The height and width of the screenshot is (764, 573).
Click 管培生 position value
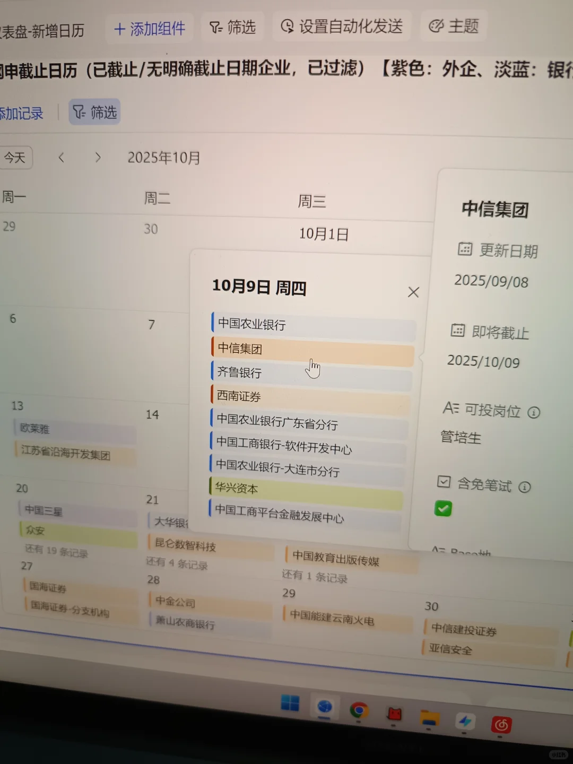(x=461, y=438)
